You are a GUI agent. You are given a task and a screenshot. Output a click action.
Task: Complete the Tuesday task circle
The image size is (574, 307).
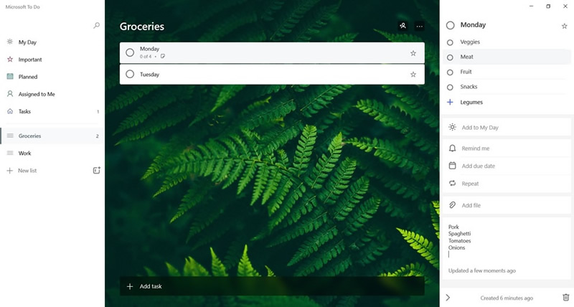130,75
